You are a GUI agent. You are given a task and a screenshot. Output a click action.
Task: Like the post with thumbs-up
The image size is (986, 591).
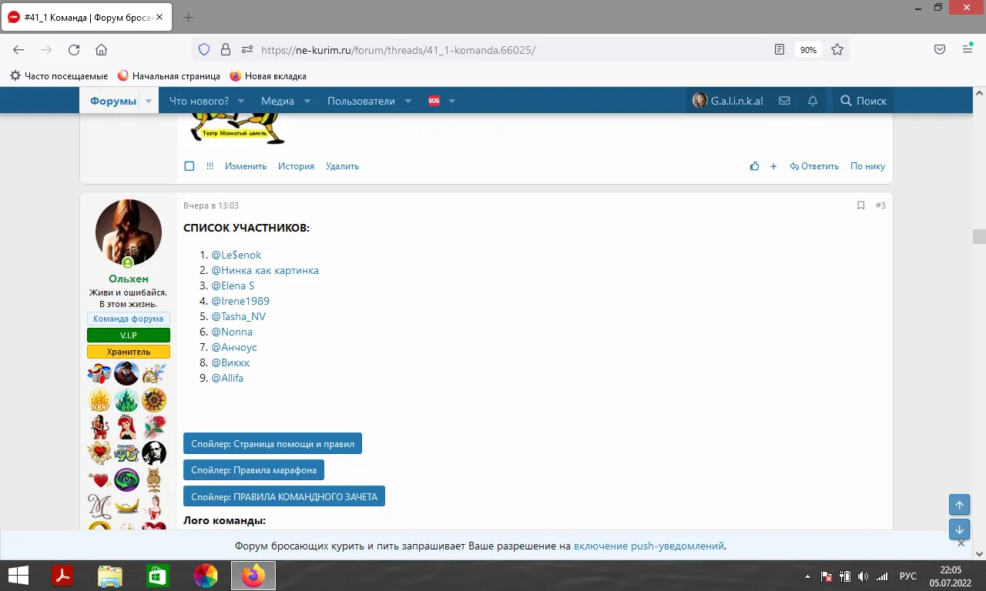click(754, 166)
